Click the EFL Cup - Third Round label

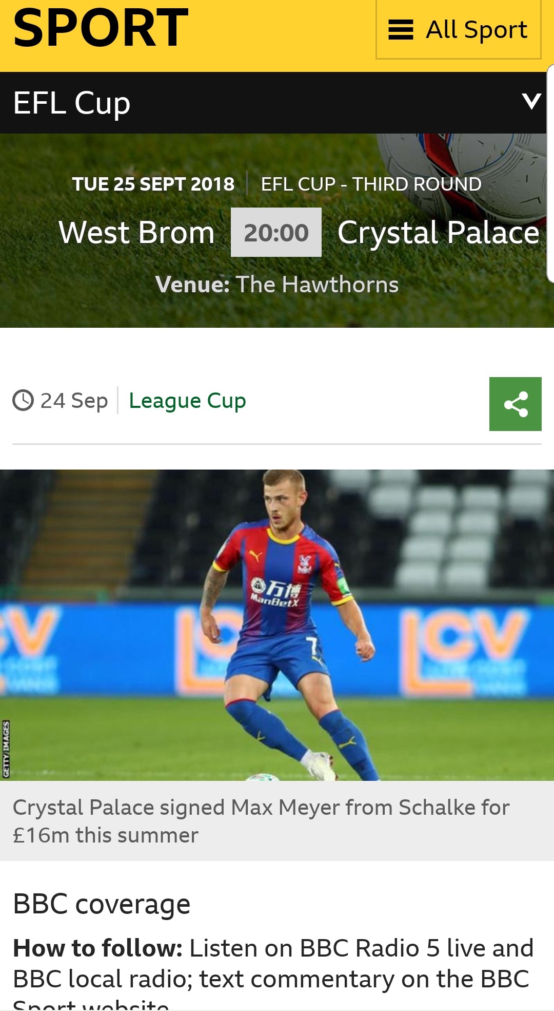point(371,184)
